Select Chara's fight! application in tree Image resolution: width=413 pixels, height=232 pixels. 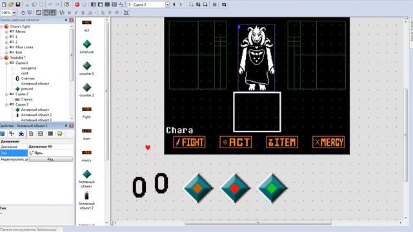coord(20,26)
